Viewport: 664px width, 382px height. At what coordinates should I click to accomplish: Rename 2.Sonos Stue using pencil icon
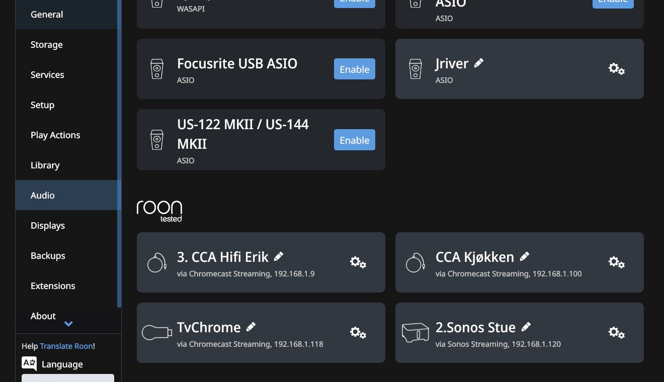[x=526, y=327]
